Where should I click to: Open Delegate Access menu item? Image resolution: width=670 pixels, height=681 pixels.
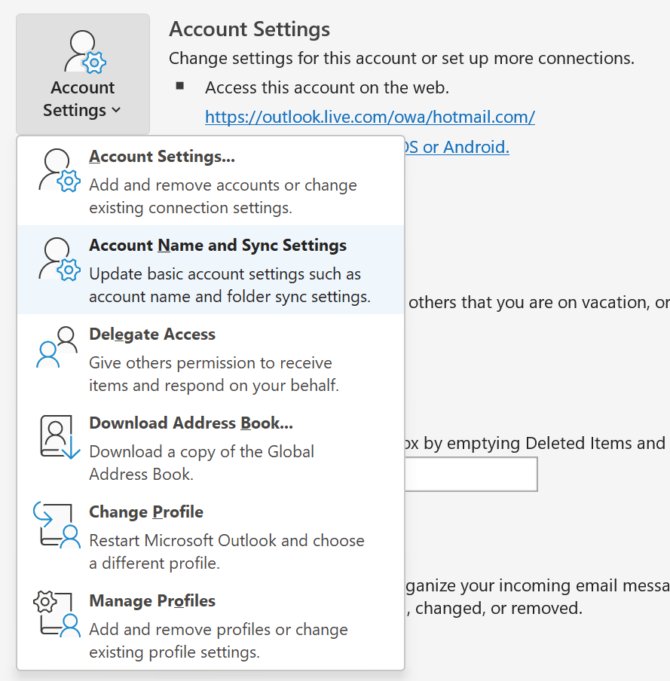point(211,359)
